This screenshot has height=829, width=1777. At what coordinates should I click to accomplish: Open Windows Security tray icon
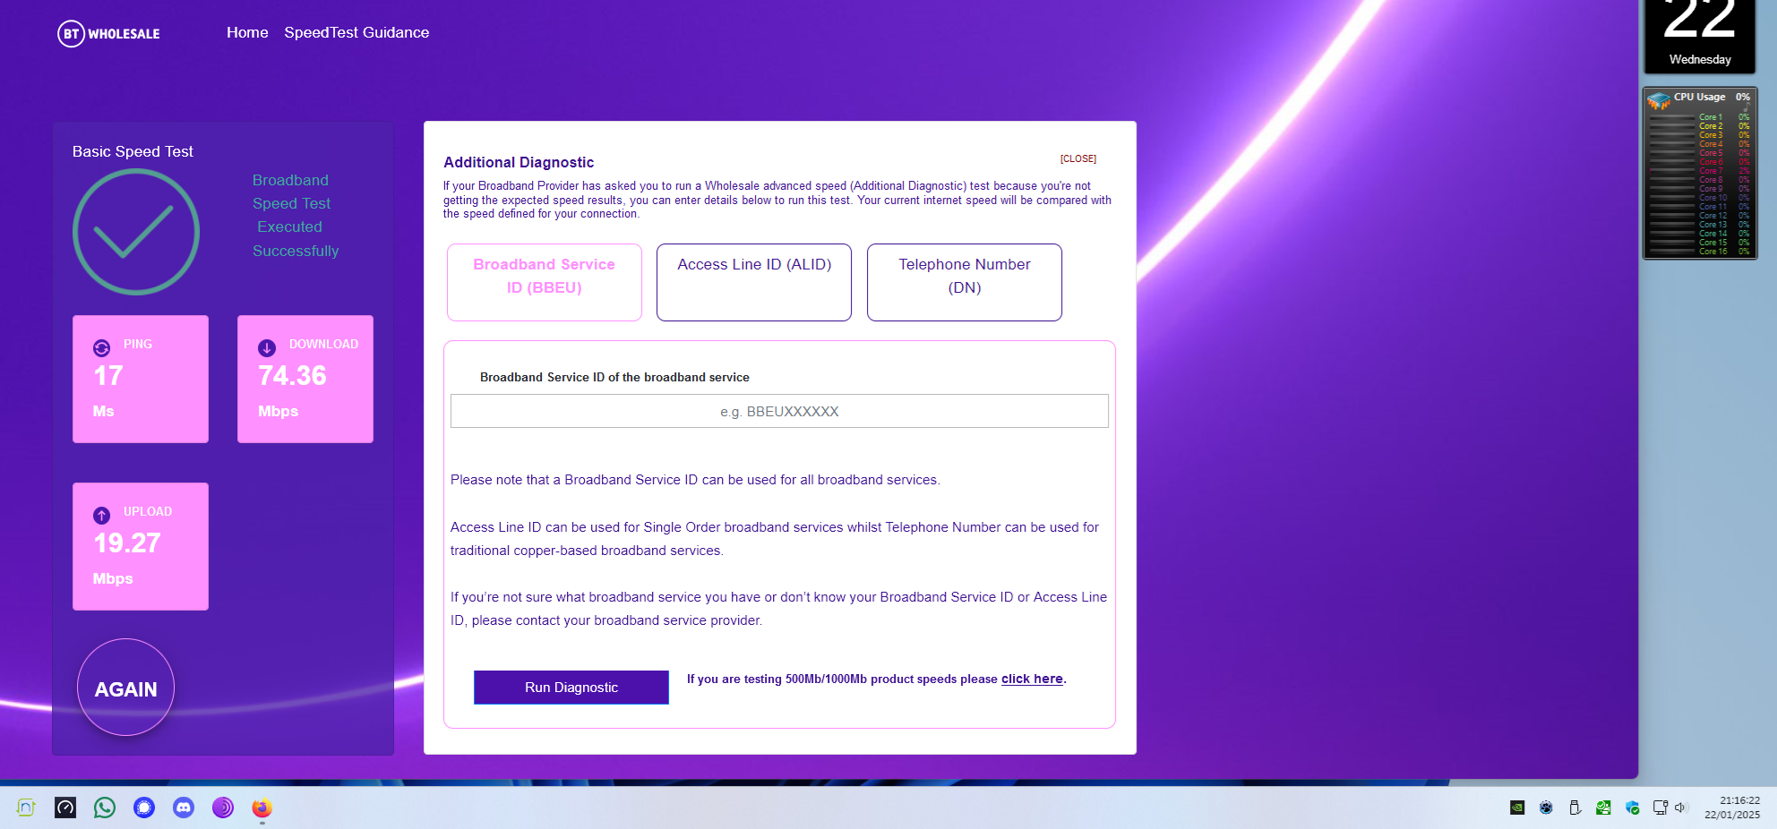point(1632,808)
